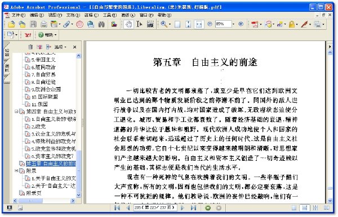Image resolution: width=338 pixels, height=217 pixels.
Task: Click the zoom out minus button
Action: coord(210,24)
